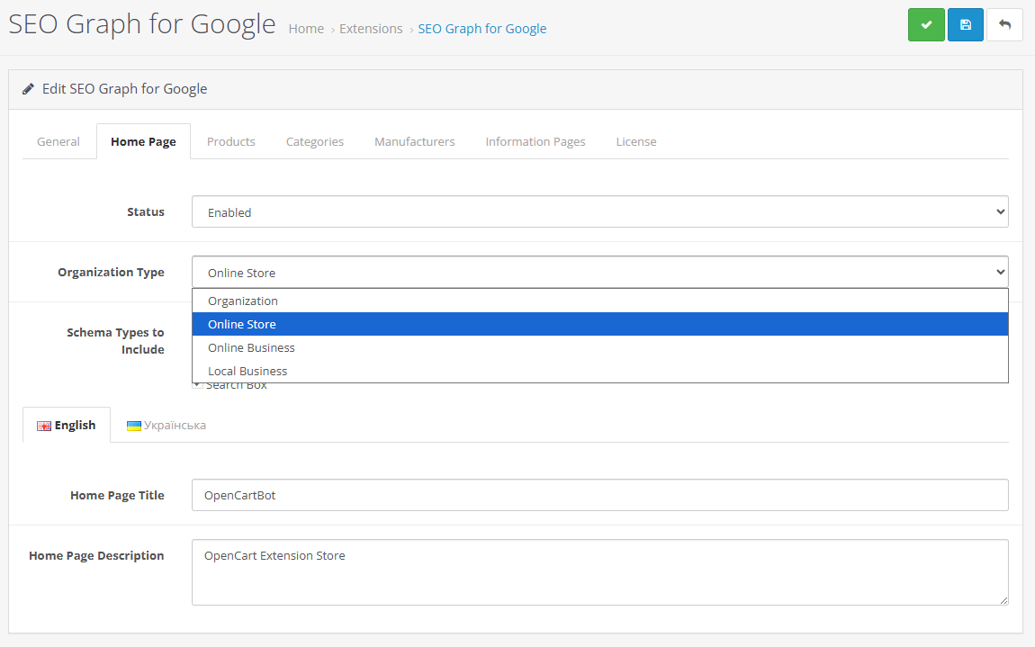Collapse the Organization Type dropdown

pos(599,273)
